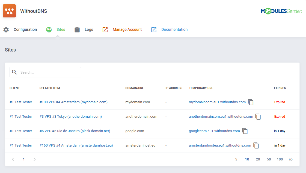Viewport: 306px width, 173px height.
Task: Open #100 VPS #4 Amsterdam (mydomain.com) item
Action: [74, 102]
